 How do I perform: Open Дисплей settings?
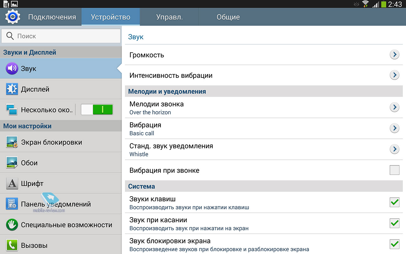61,89
